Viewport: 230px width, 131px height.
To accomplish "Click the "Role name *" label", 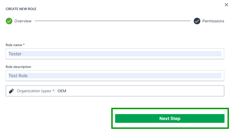I will tap(14, 45).
